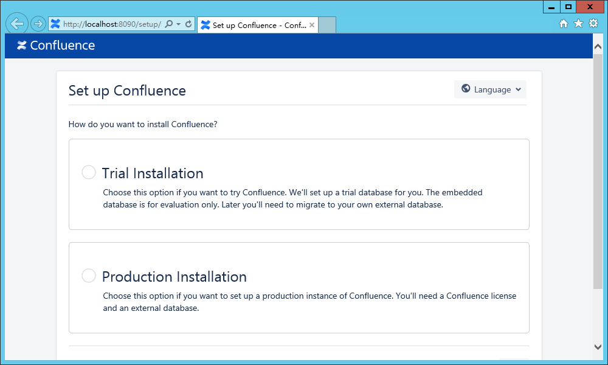Select the Production Installation radio button
This screenshot has height=365, width=608.
tap(88, 276)
